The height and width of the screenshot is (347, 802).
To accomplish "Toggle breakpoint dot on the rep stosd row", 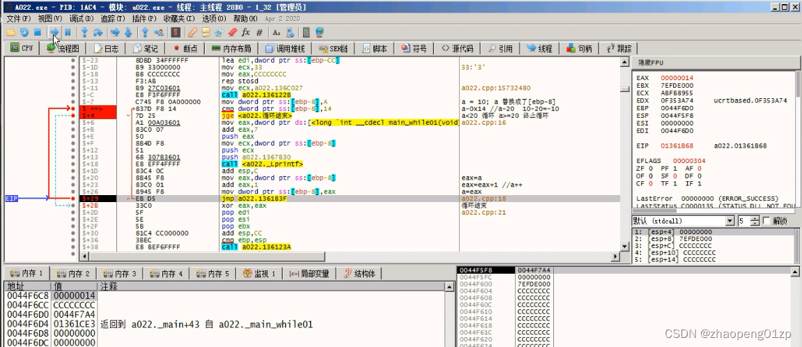I will pyautogui.click(x=74, y=81).
